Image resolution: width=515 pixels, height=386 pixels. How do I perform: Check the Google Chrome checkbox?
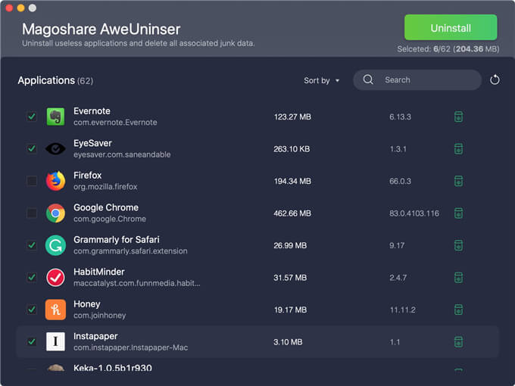[32, 213]
